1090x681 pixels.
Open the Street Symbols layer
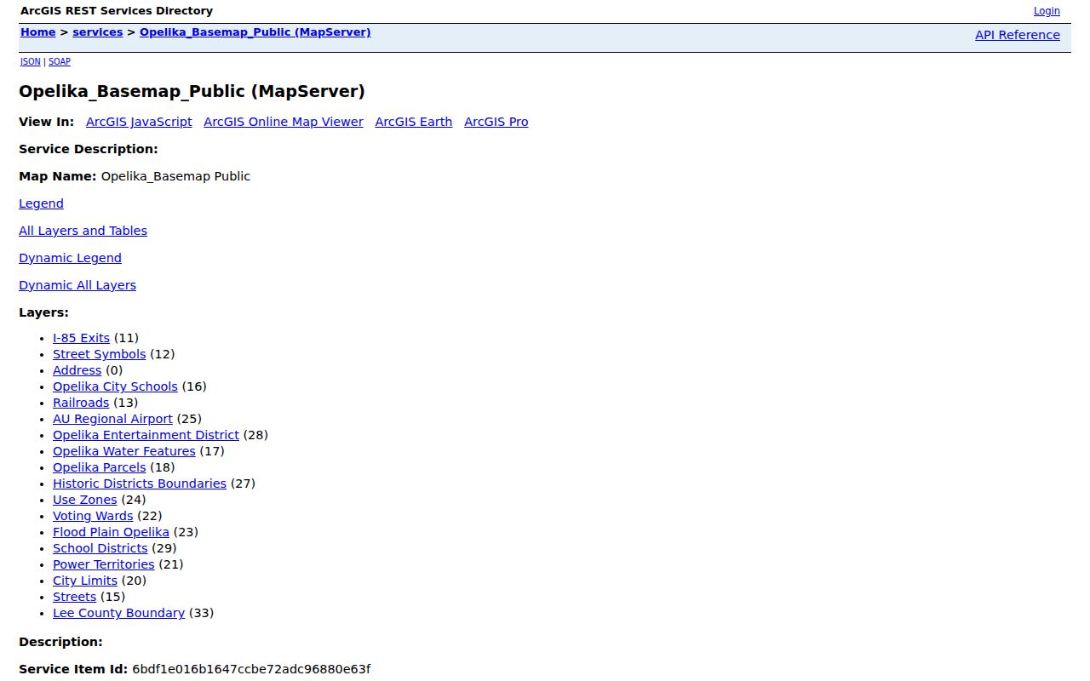(100, 354)
